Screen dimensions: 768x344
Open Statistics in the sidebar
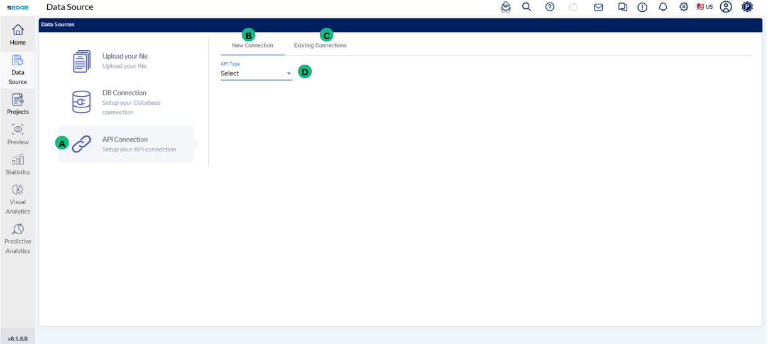click(18, 164)
